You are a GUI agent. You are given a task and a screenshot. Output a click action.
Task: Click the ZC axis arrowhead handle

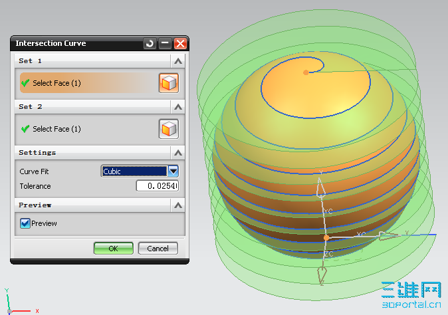coord(322,274)
